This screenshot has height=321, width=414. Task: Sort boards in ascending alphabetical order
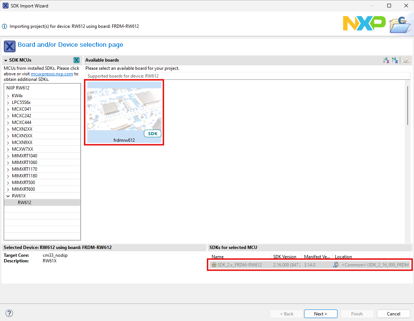tap(386, 60)
